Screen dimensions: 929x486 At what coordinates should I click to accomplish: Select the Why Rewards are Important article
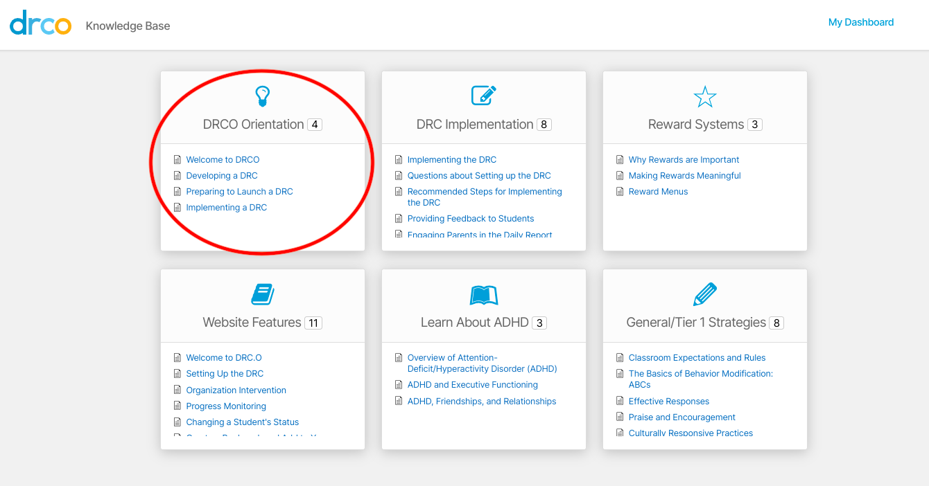pyautogui.click(x=684, y=159)
